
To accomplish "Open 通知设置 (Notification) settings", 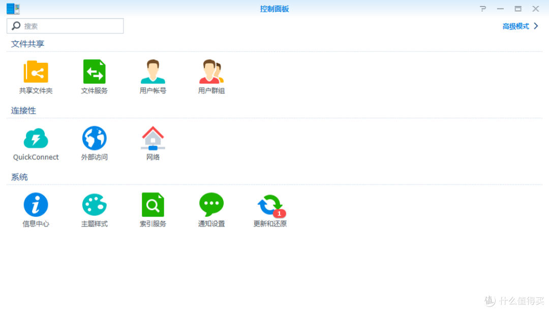I will [x=211, y=209].
